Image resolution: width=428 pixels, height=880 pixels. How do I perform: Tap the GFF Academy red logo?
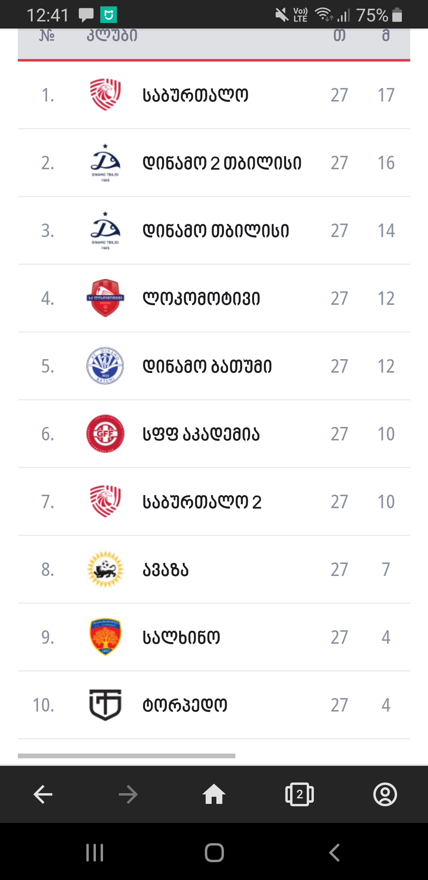pos(105,434)
